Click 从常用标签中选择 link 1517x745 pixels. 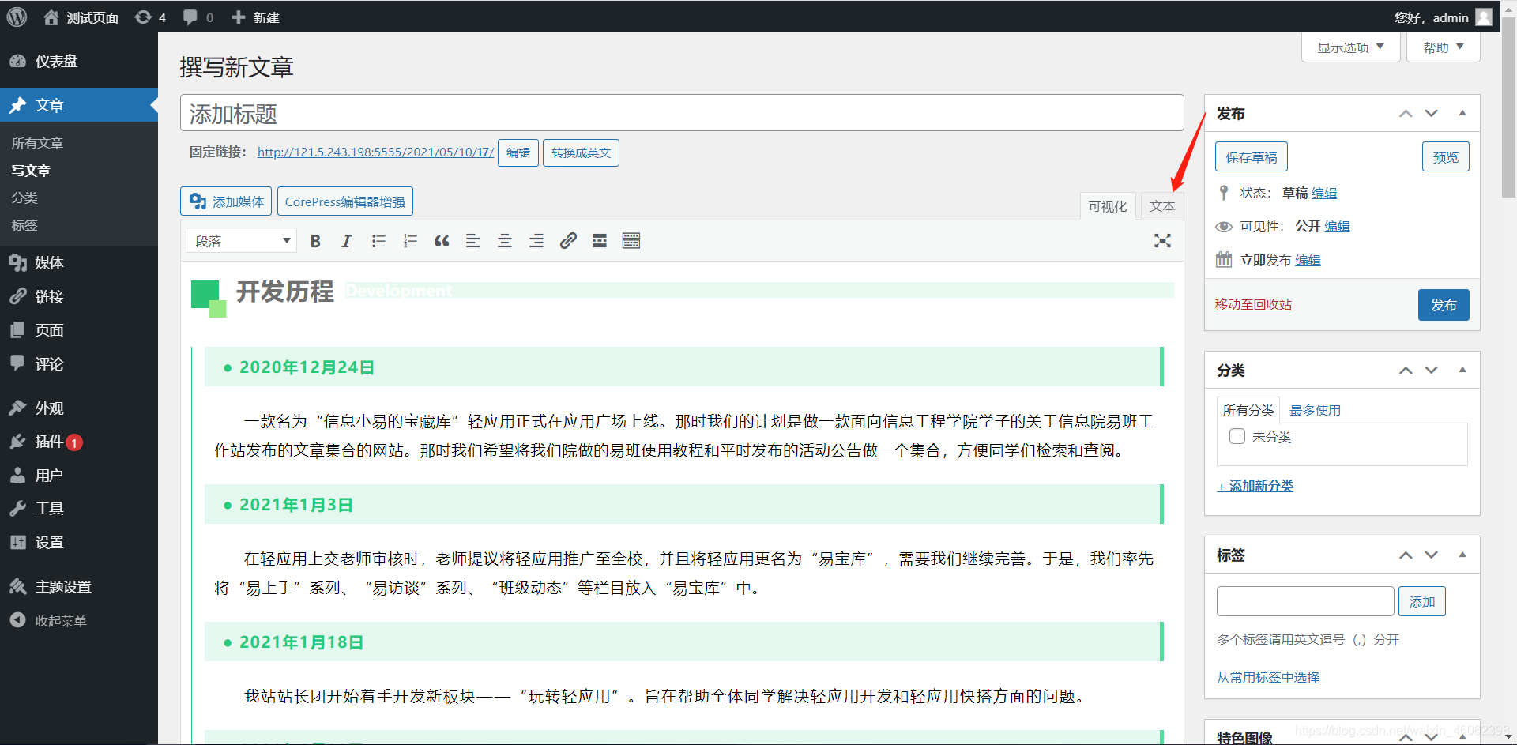click(1268, 677)
